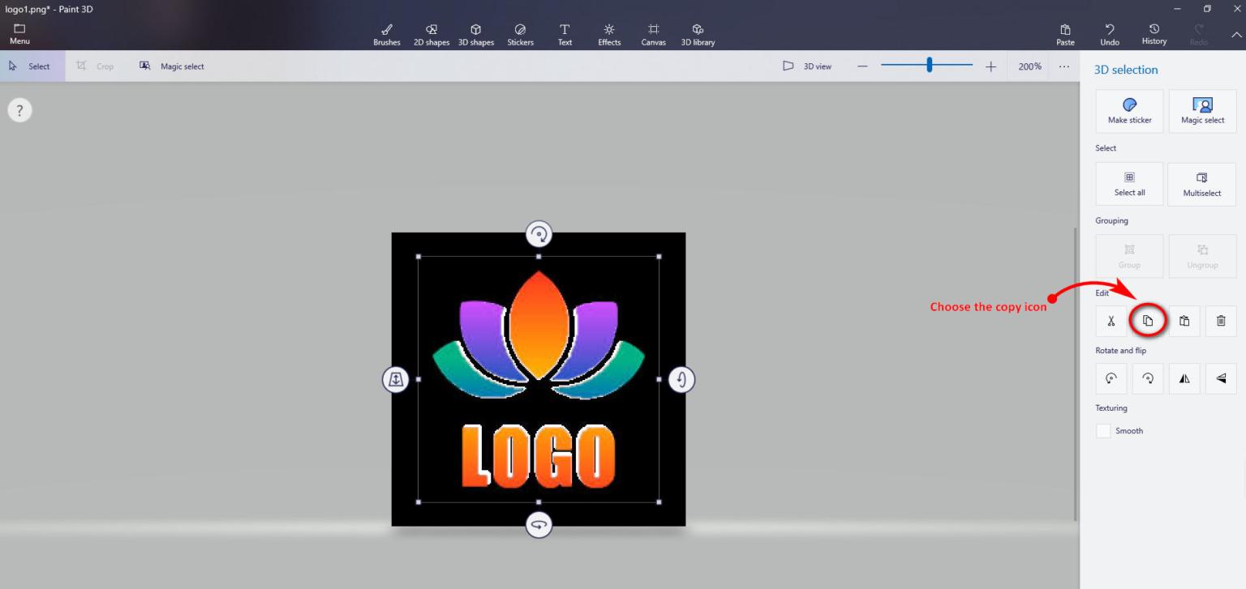Click the Select all button
Screen dimensions: 1246x589
click(x=1129, y=184)
